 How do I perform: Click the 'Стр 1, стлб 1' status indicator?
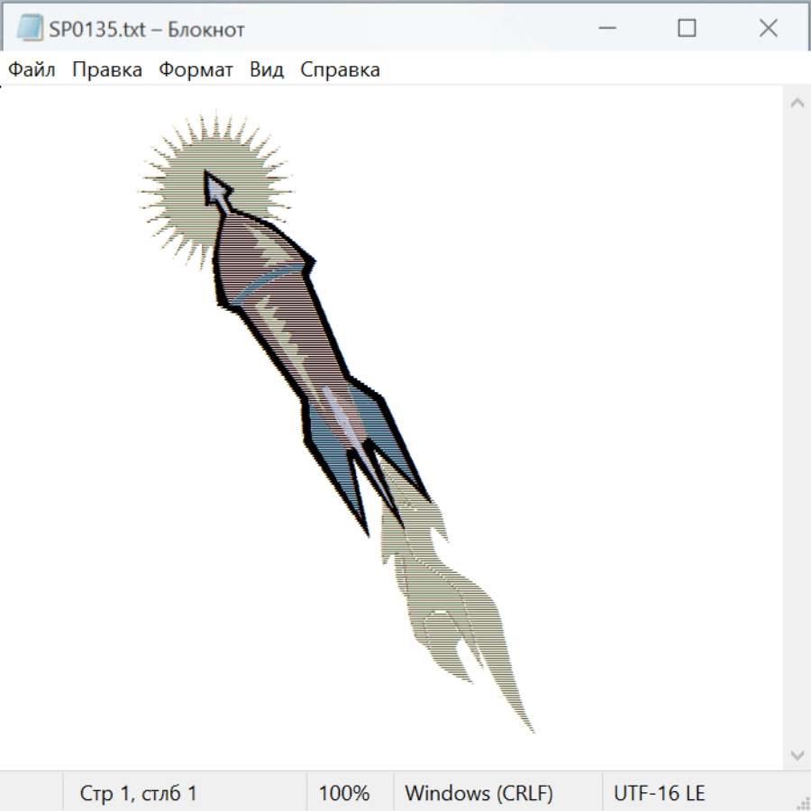138,794
